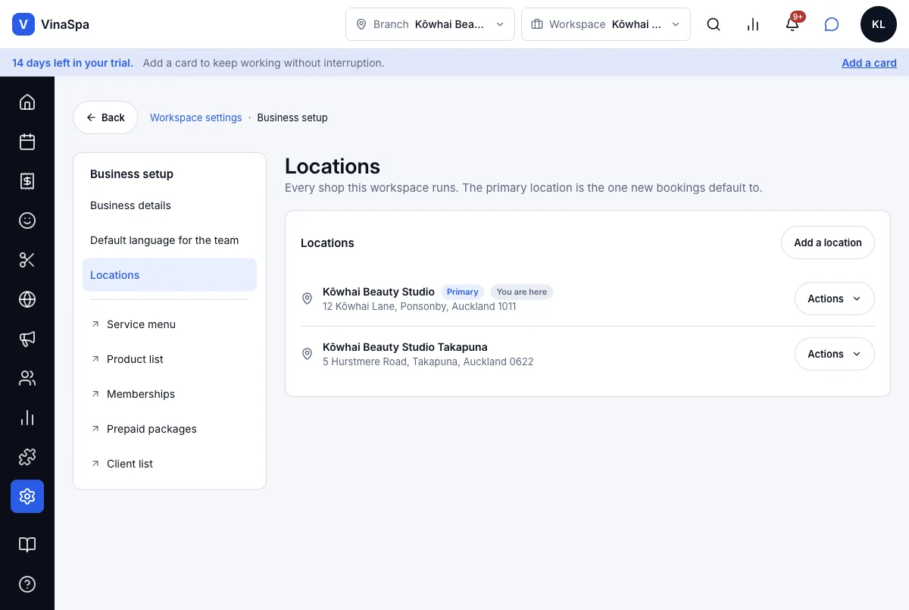Open the chat messages icon
The width and height of the screenshot is (909, 610).
point(832,24)
